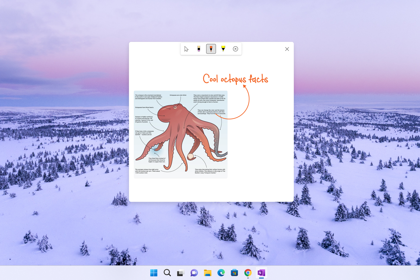Open Task View from the taskbar

(x=180, y=273)
